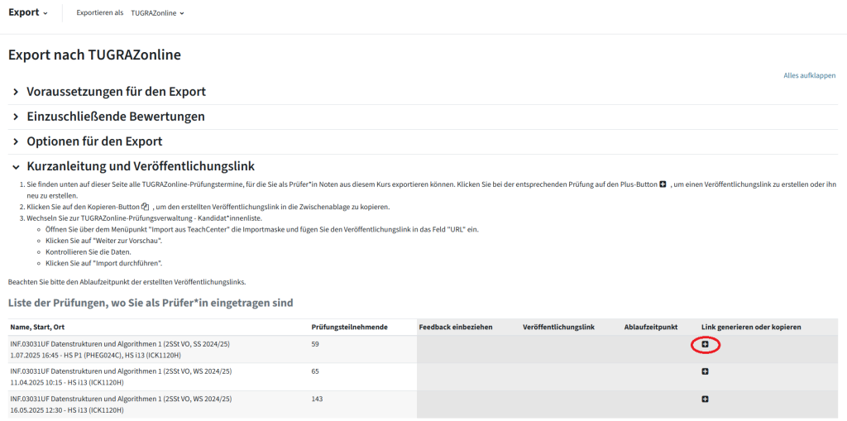Click the Beachten Sie bitte Ablaufzeitpunkt note
The height and width of the screenshot is (421, 847).
click(127, 282)
